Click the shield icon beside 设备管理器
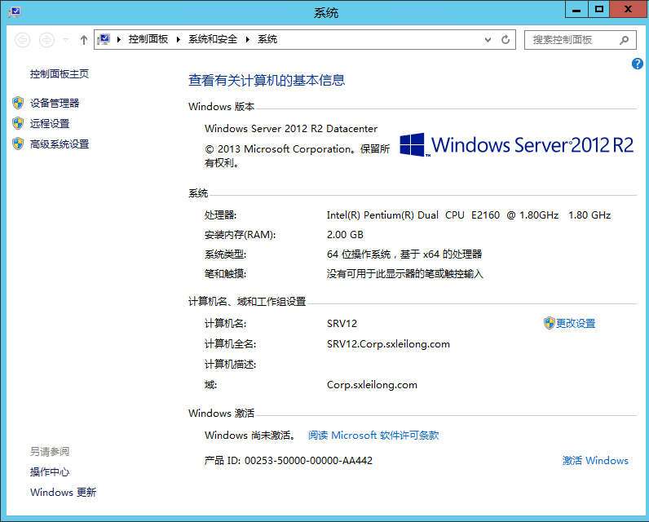This screenshot has width=649, height=522. tap(18, 103)
